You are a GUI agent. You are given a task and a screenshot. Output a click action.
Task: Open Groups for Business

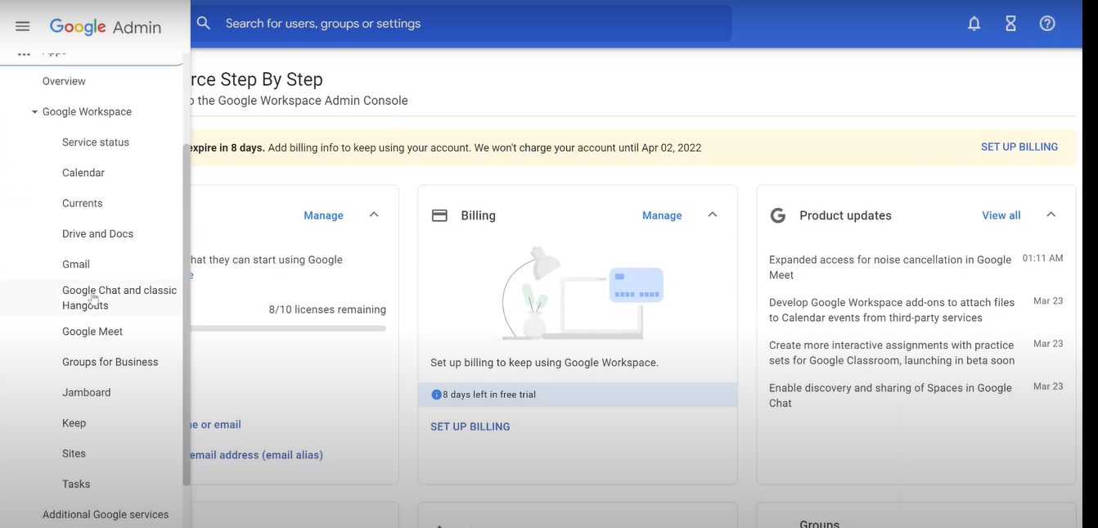(110, 362)
